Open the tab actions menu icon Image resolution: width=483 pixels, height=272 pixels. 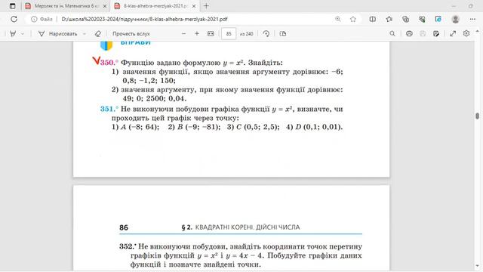point(12,6)
